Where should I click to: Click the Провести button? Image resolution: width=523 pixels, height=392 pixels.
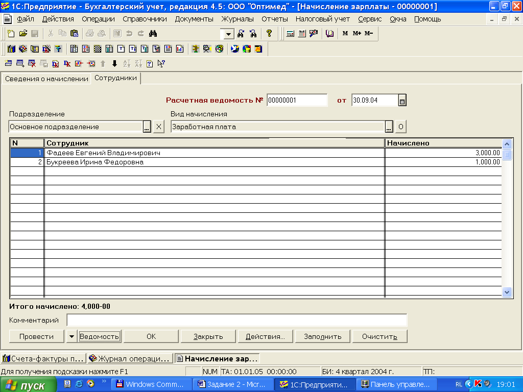[36, 336]
